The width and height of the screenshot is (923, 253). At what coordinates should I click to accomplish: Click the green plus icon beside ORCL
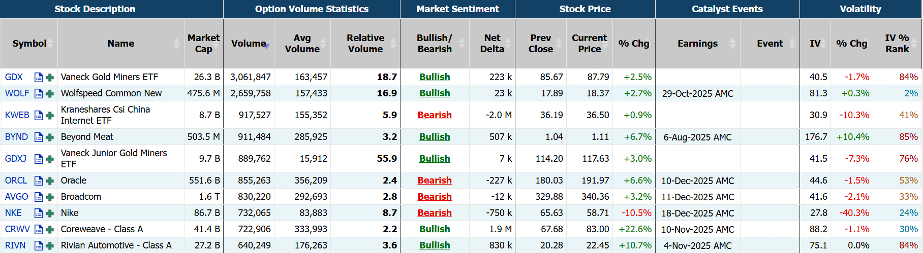[50, 181]
